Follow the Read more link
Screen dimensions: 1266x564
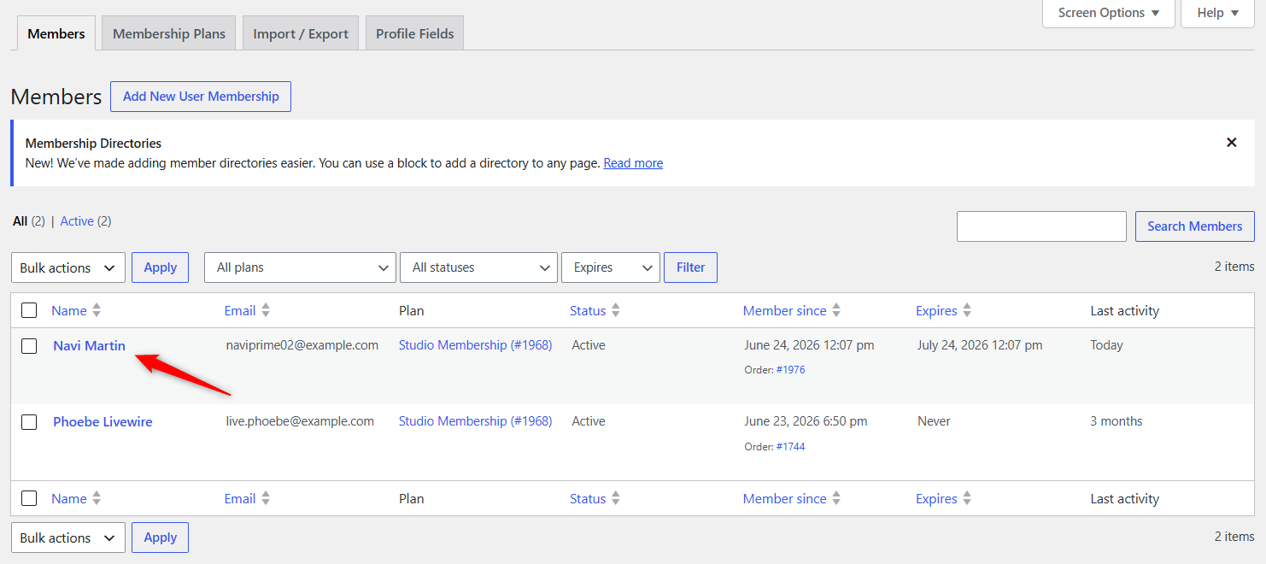coord(633,163)
